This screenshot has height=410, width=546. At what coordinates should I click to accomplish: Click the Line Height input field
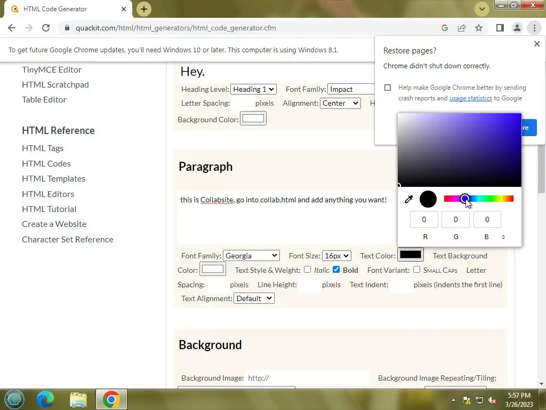[309, 285]
